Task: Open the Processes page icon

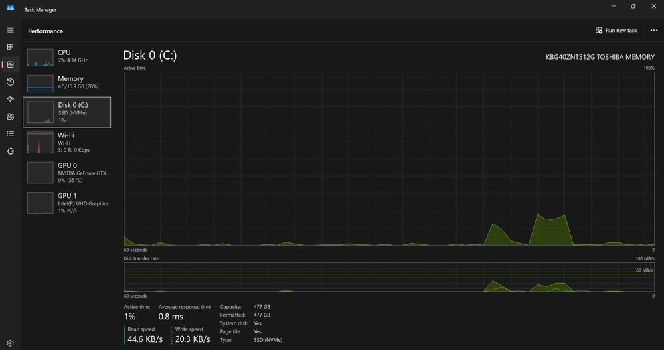Action: coord(10,47)
